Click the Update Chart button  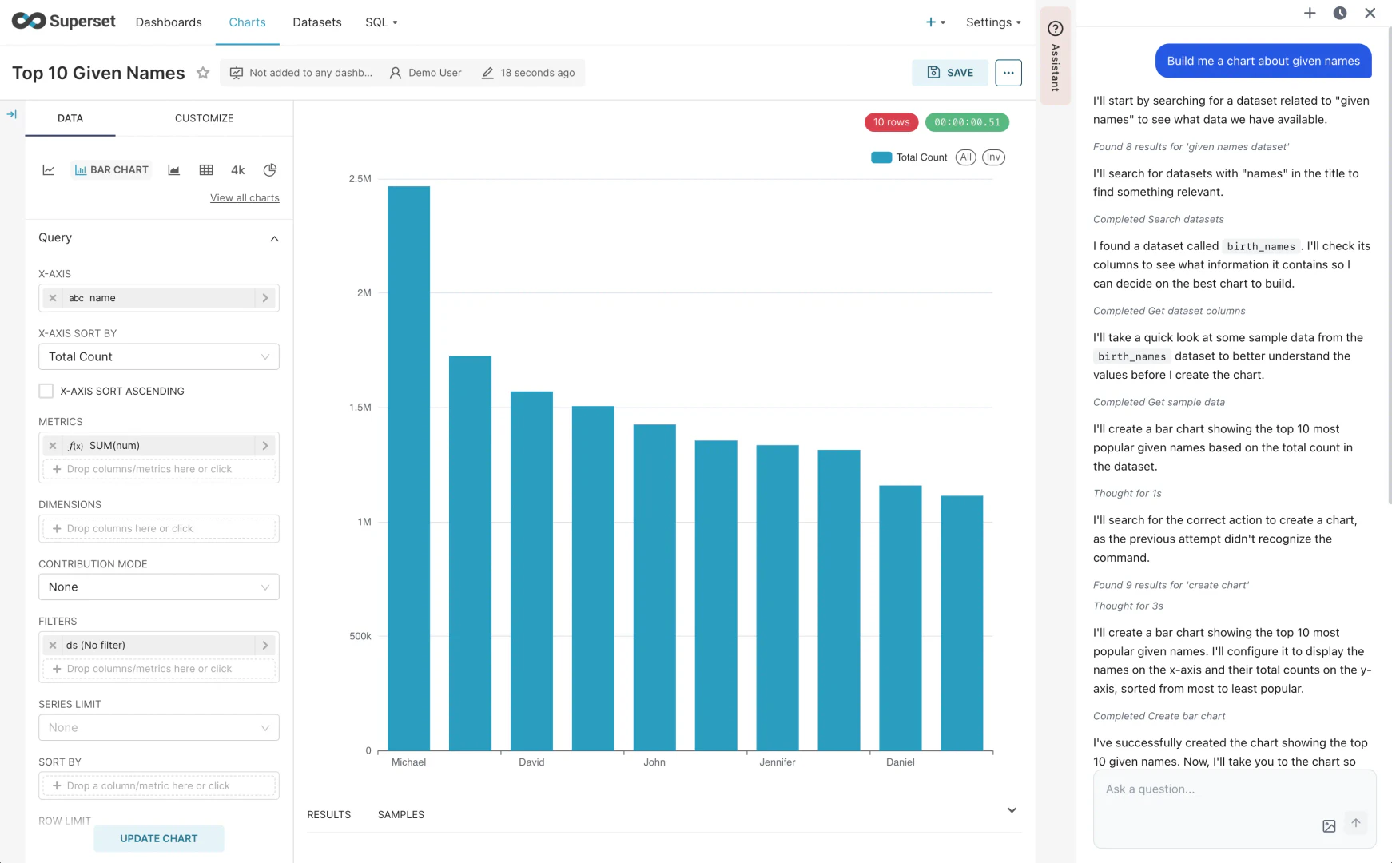159,838
